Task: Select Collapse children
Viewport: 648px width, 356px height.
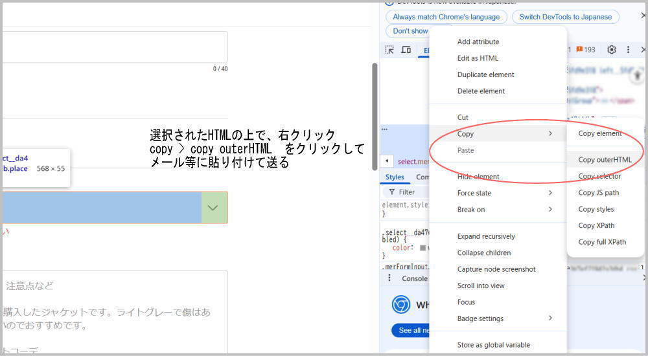Action: pos(484,252)
